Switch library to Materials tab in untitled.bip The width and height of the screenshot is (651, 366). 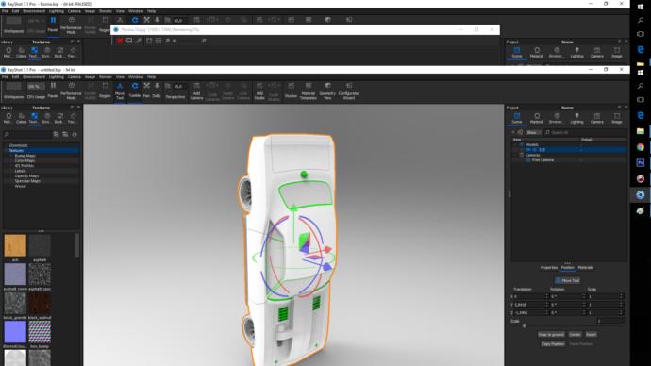click(x=8, y=118)
